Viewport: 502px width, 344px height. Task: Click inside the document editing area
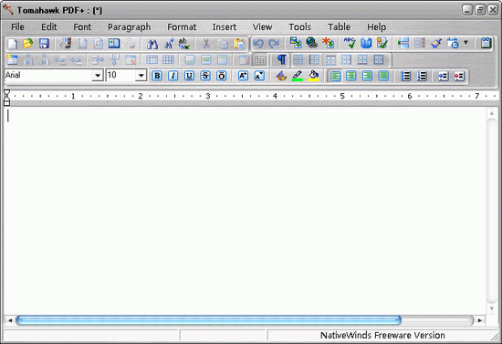coord(245,211)
